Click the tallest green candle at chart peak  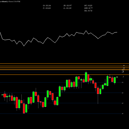86,77
